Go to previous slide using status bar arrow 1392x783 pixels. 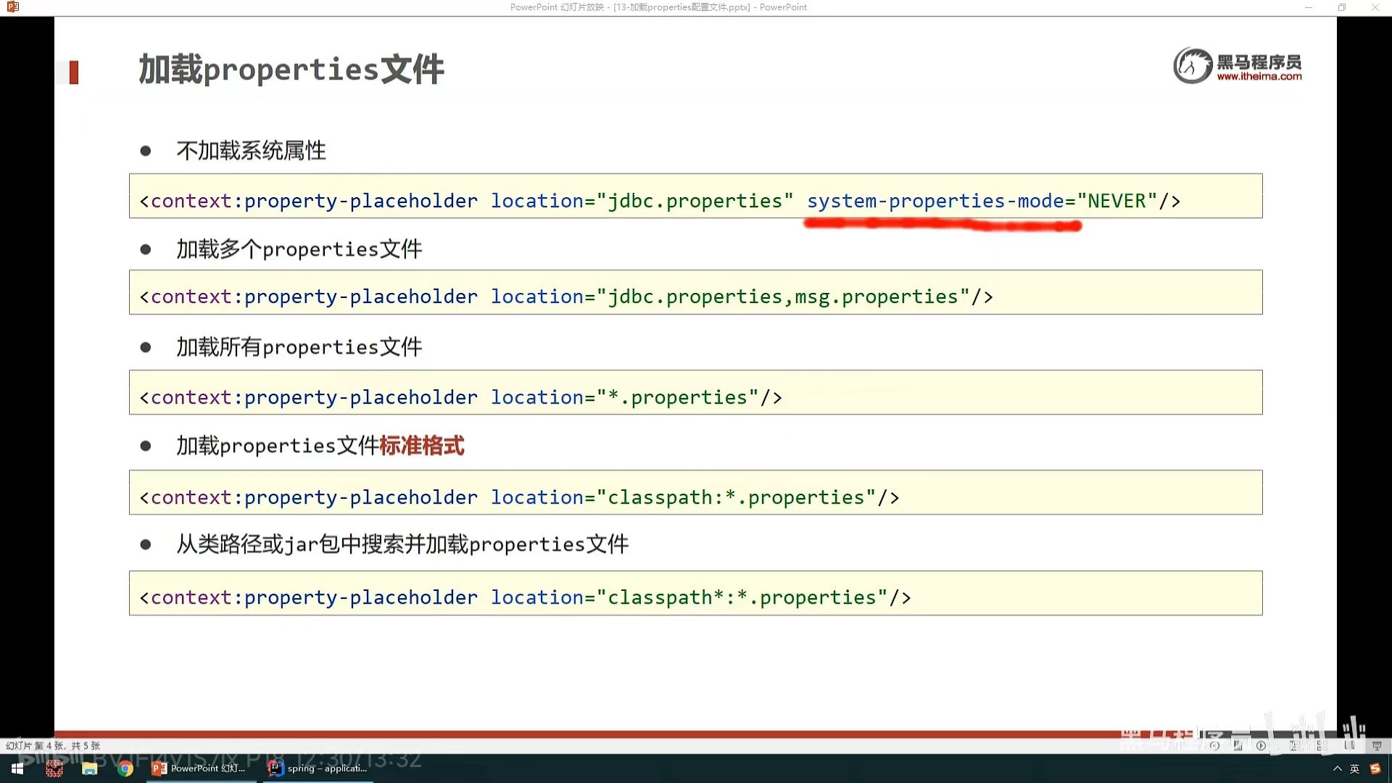tap(1214, 745)
